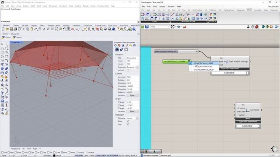The width and height of the screenshot is (280, 157).
Task: Click the Static Analysis Settings component icon
Action: (226, 61)
